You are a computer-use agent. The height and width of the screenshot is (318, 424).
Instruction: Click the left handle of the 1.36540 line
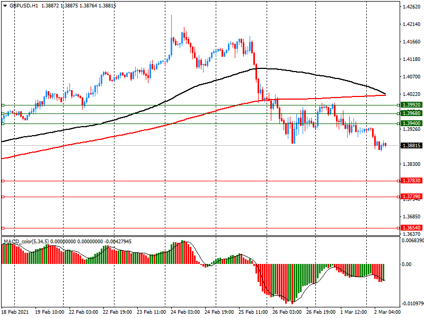3,228
